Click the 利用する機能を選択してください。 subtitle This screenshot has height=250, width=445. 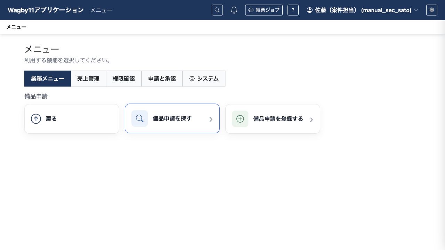click(68, 60)
